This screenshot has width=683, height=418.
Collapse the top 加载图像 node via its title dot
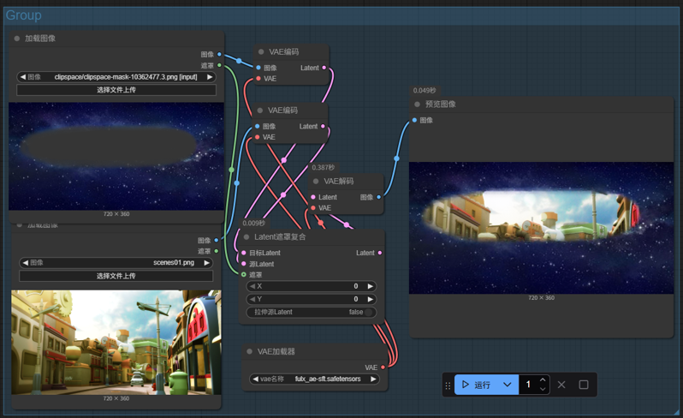(17, 39)
